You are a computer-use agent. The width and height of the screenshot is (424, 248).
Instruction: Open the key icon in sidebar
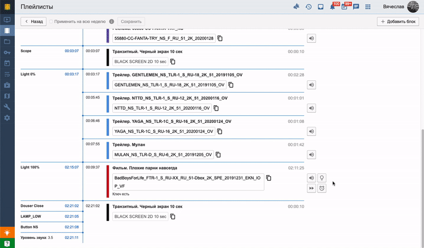click(x=7, y=53)
